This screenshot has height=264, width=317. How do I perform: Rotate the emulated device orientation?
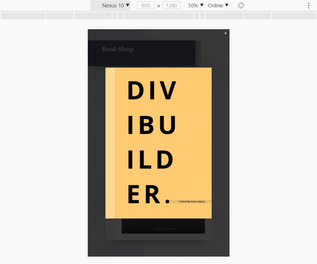click(241, 5)
